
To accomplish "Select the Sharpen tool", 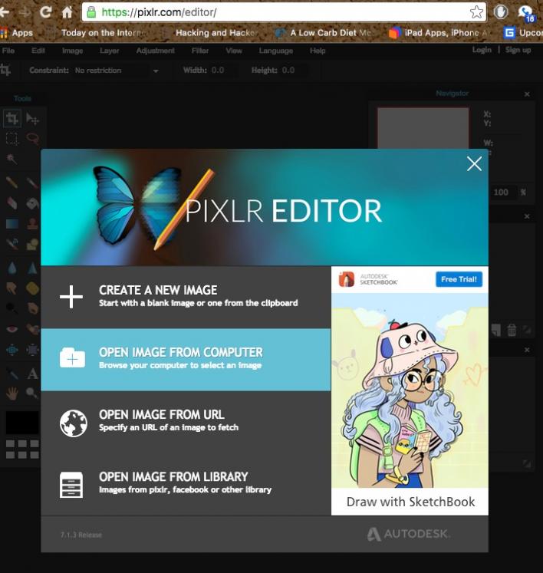I will 32,268.
